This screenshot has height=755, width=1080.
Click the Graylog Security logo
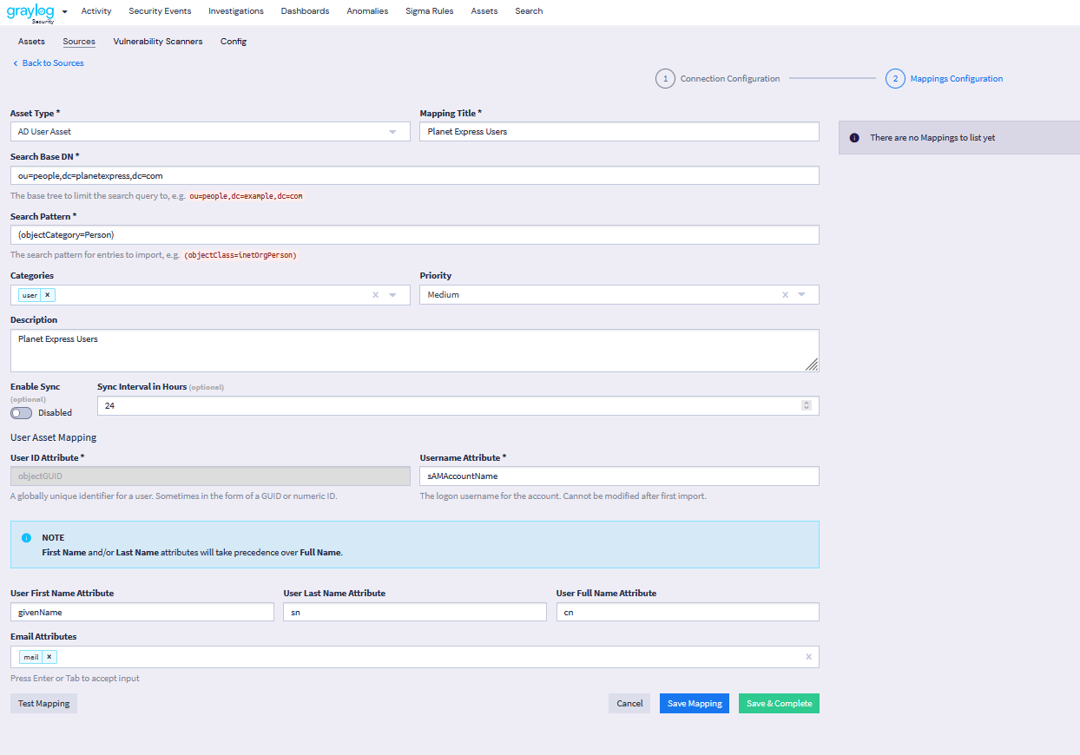(x=30, y=12)
